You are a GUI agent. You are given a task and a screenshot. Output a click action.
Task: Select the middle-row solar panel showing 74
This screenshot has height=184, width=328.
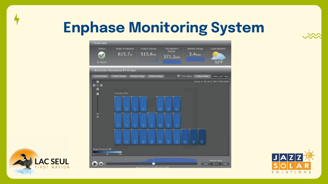click(x=118, y=121)
